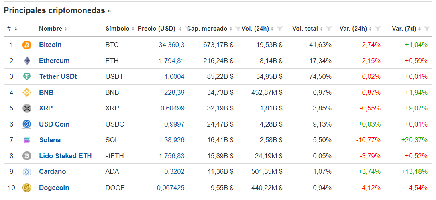This screenshot has height=200, width=436.
Task: Click the Solana logo icon
Action: coord(27,140)
